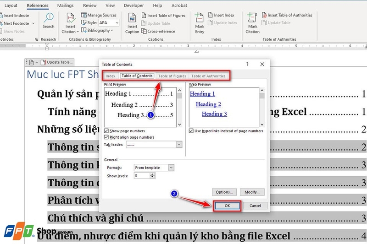367x244 pixels.
Task: Click the Mark Entry icon
Action: (199, 17)
